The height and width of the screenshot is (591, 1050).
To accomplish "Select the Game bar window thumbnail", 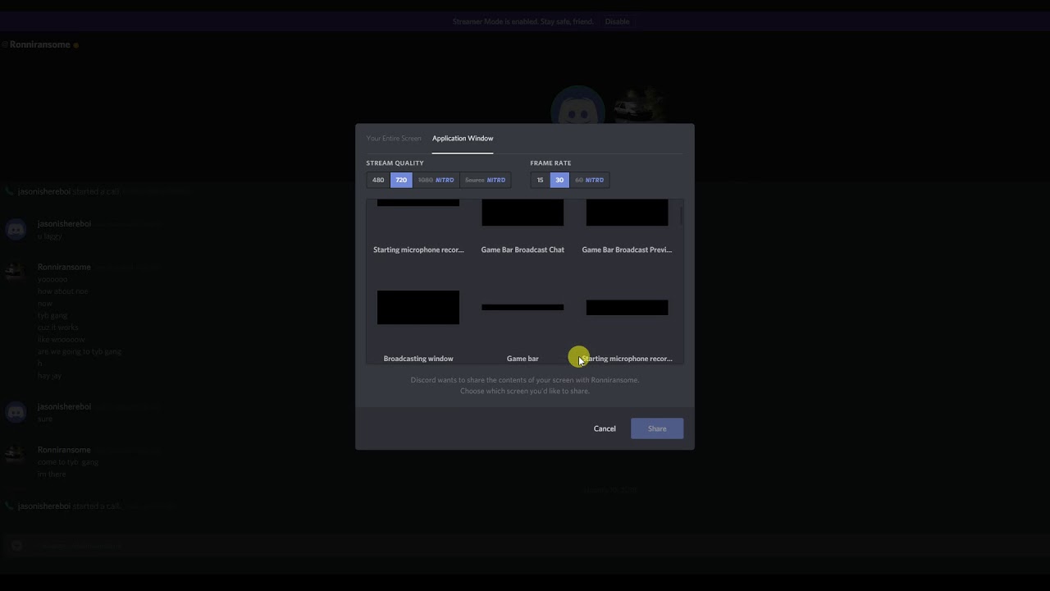I will (x=523, y=308).
